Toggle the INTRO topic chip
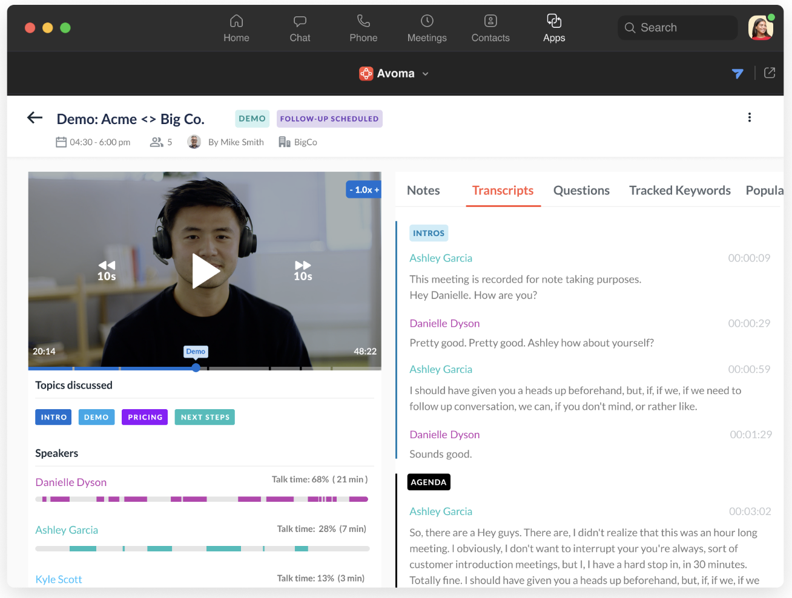Viewport: 792px width, 598px height. tap(53, 417)
